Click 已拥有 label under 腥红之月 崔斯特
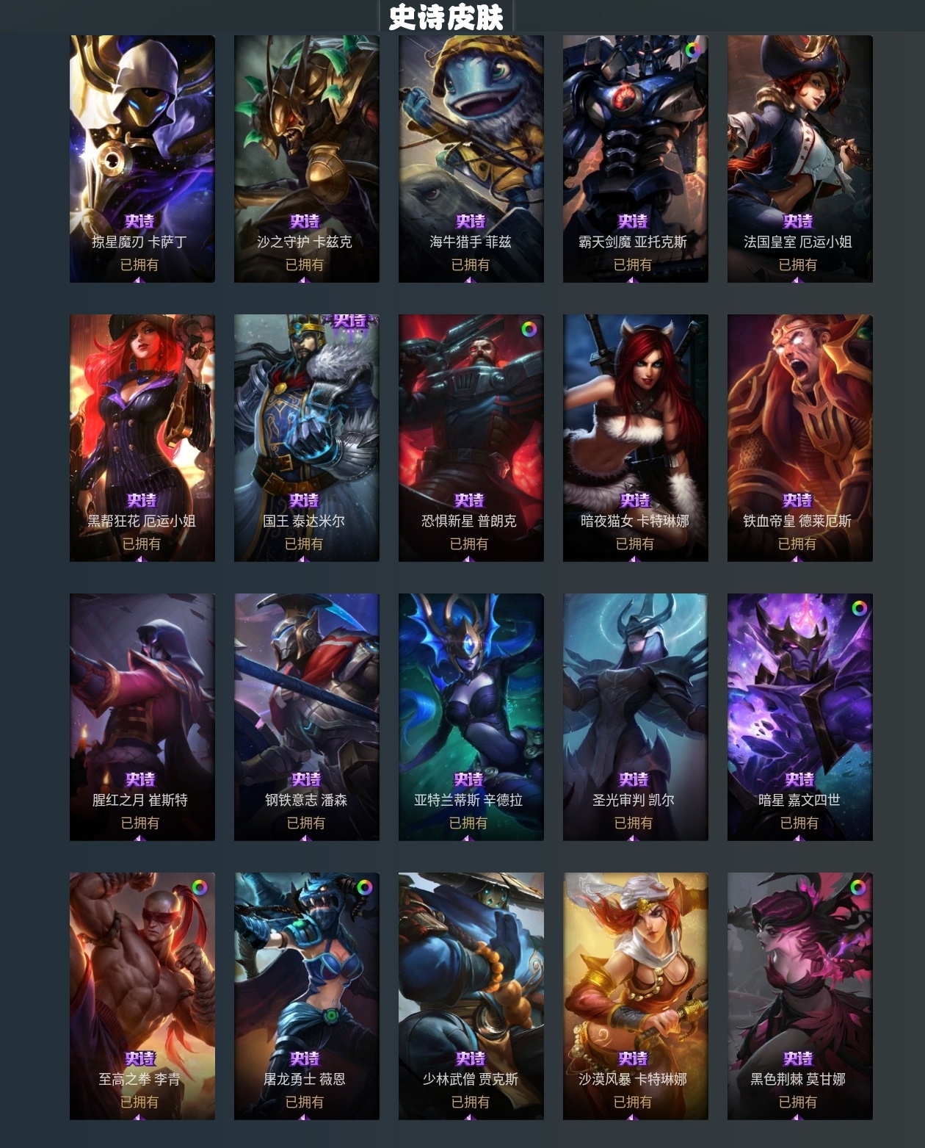The width and height of the screenshot is (925, 1148). (x=139, y=823)
